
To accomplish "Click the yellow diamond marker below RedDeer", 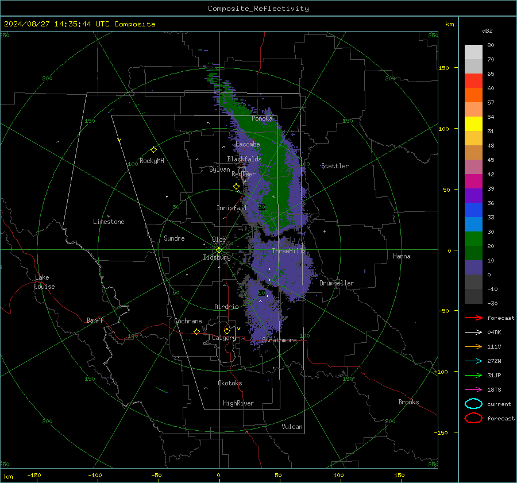I will pos(236,187).
